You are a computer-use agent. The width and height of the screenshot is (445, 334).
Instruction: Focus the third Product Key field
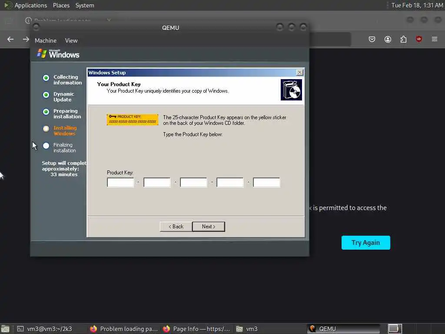pyautogui.click(x=193, y=182)
